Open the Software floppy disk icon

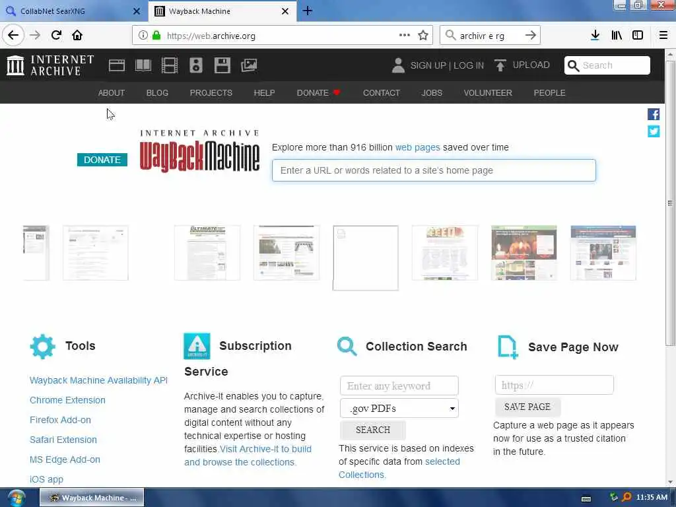(222, 65)
